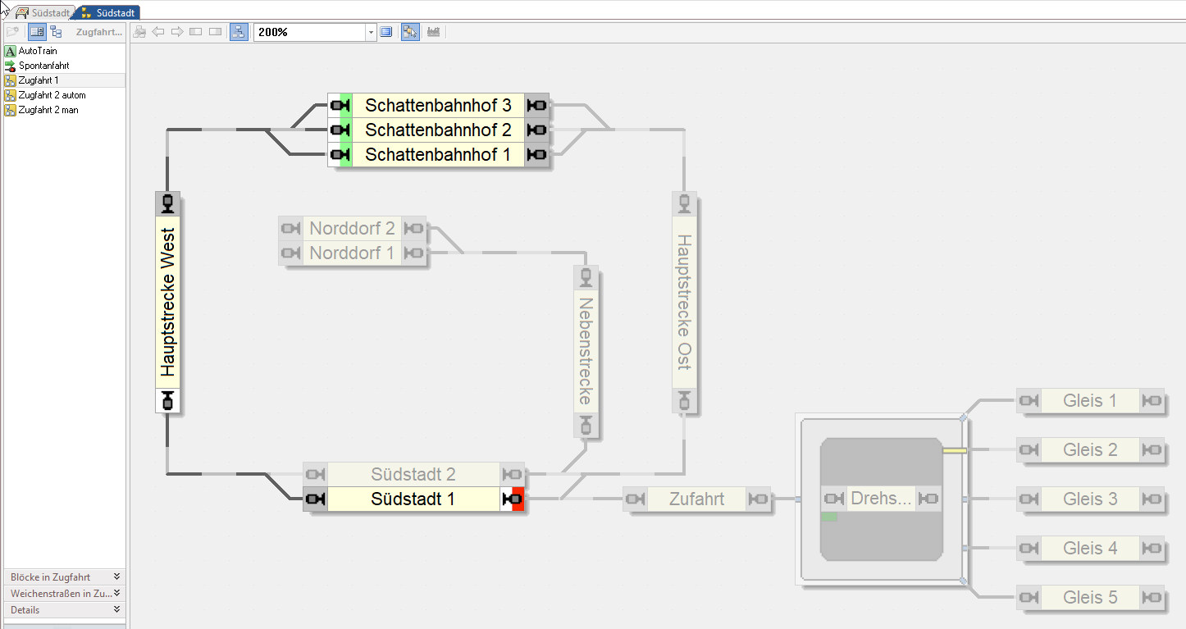Open the 200% zoom dropdown arrow

pyautogui.click(x=371, y=32)
